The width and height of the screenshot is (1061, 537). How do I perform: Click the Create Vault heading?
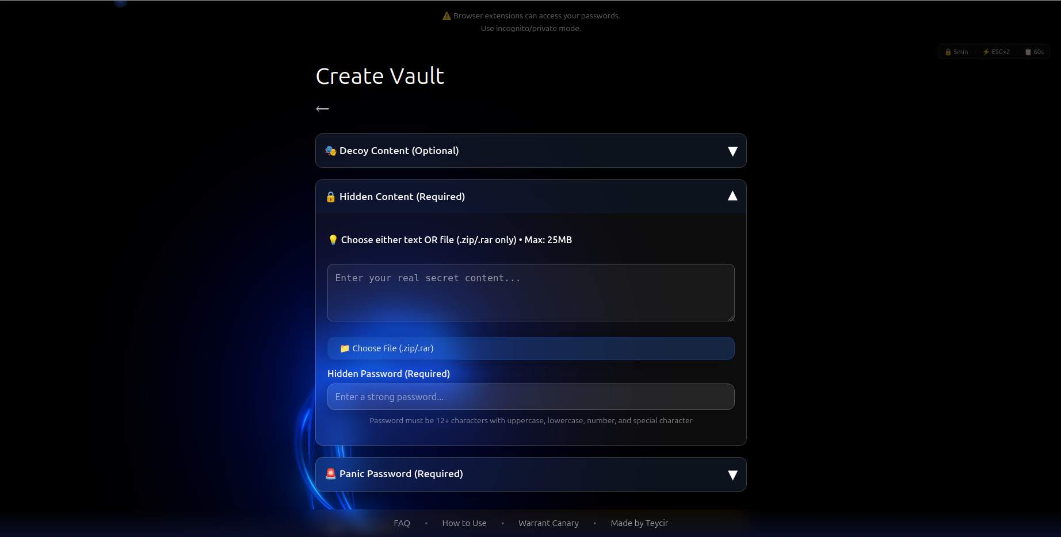click(x=380, y=76)
